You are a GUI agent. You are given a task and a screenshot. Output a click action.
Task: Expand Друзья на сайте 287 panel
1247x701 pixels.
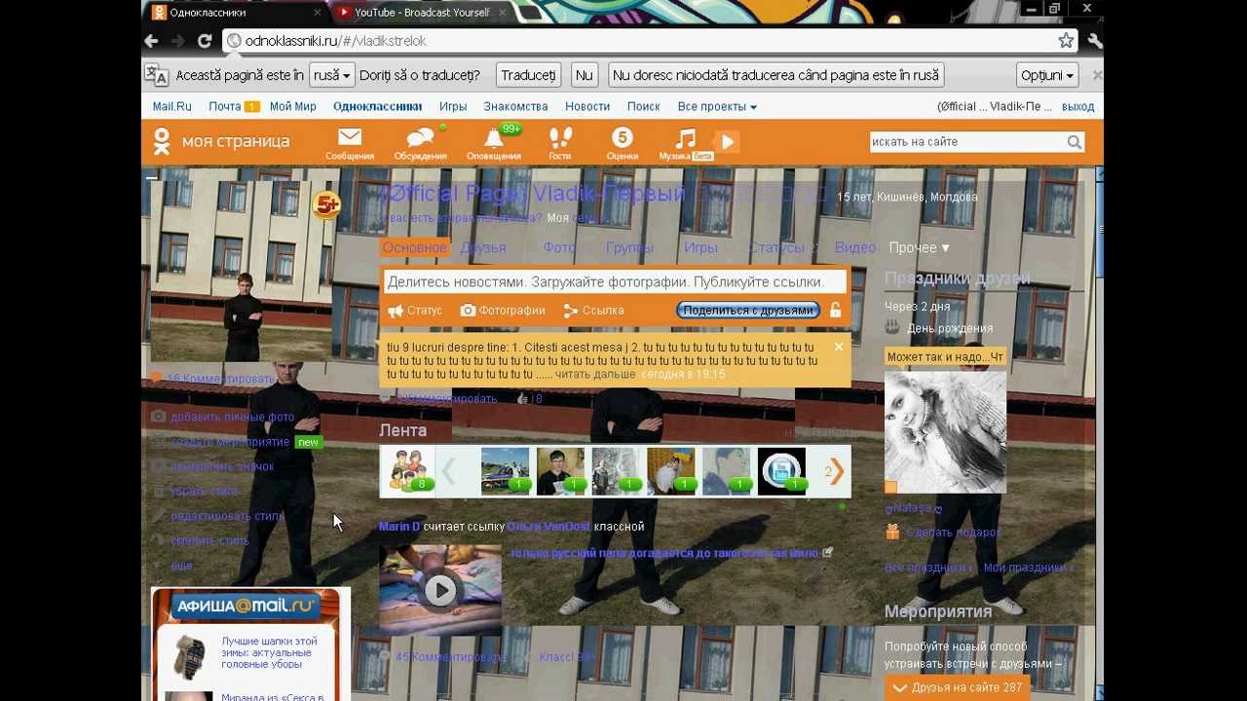(x=958, y=687)
